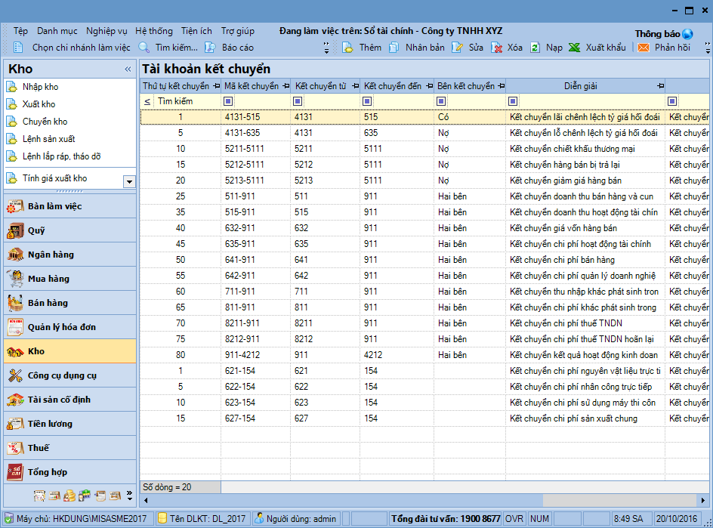Open the Hệ thống menu
Image resolution: width=713 pixels, height=528 pixels.
(154, 31)
